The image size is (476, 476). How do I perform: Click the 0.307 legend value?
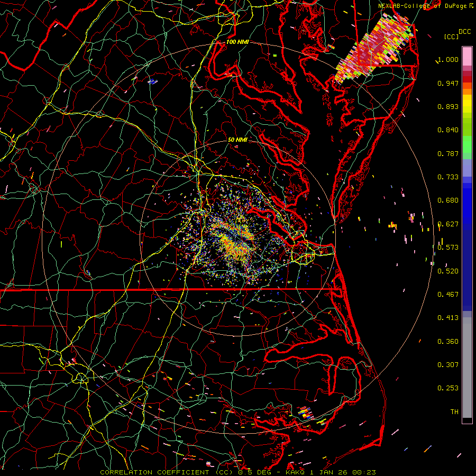point(448,364)
